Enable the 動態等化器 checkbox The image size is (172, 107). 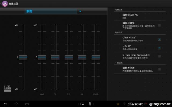[159, 69]
